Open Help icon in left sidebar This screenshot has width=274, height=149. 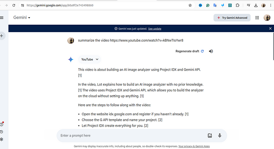pyautogui.click(x=2, y=124)
